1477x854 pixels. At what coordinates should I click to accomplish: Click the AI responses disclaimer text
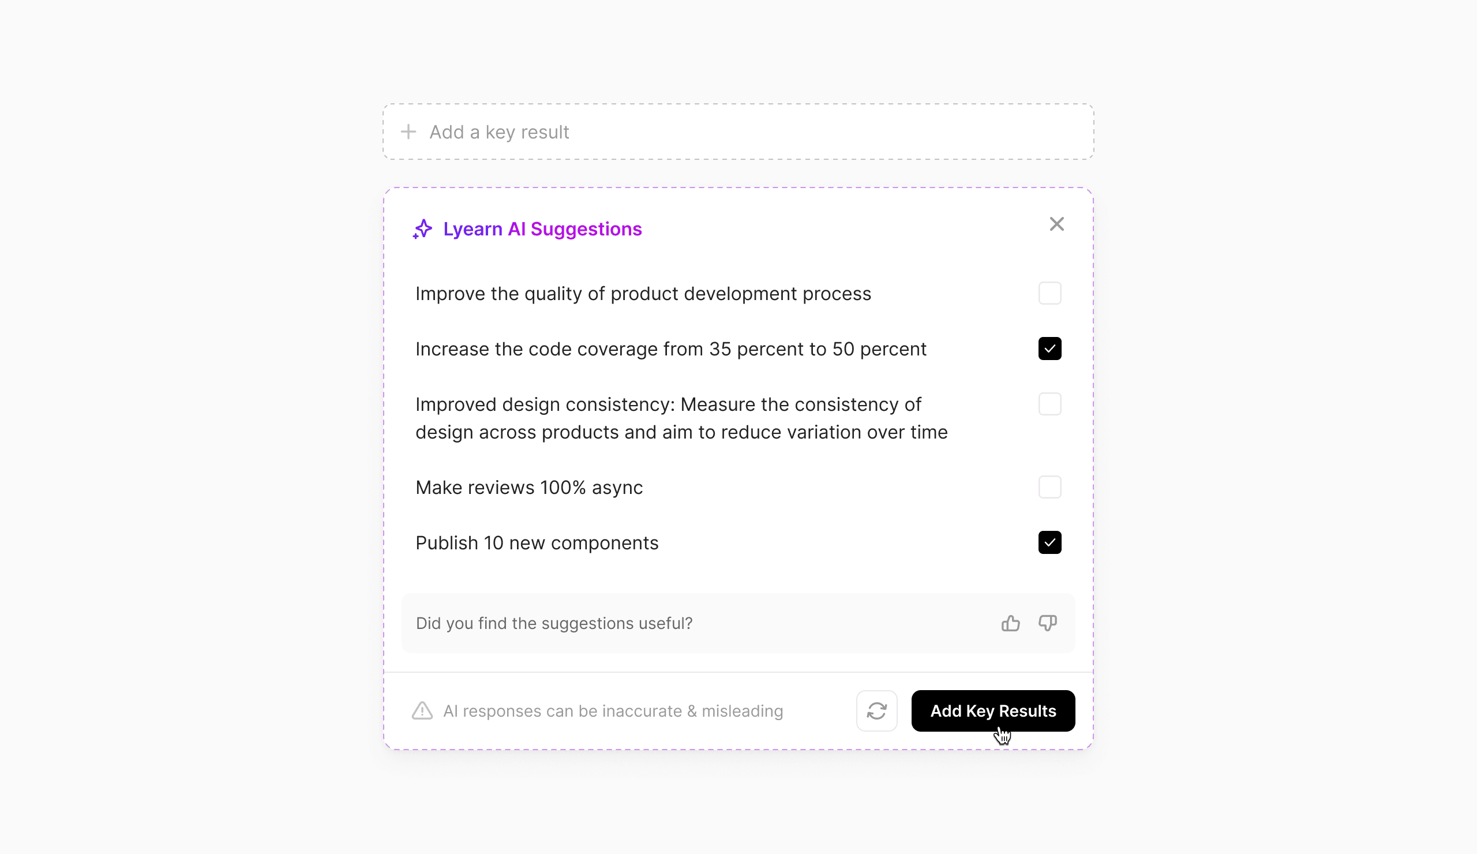tap(613, 711)
